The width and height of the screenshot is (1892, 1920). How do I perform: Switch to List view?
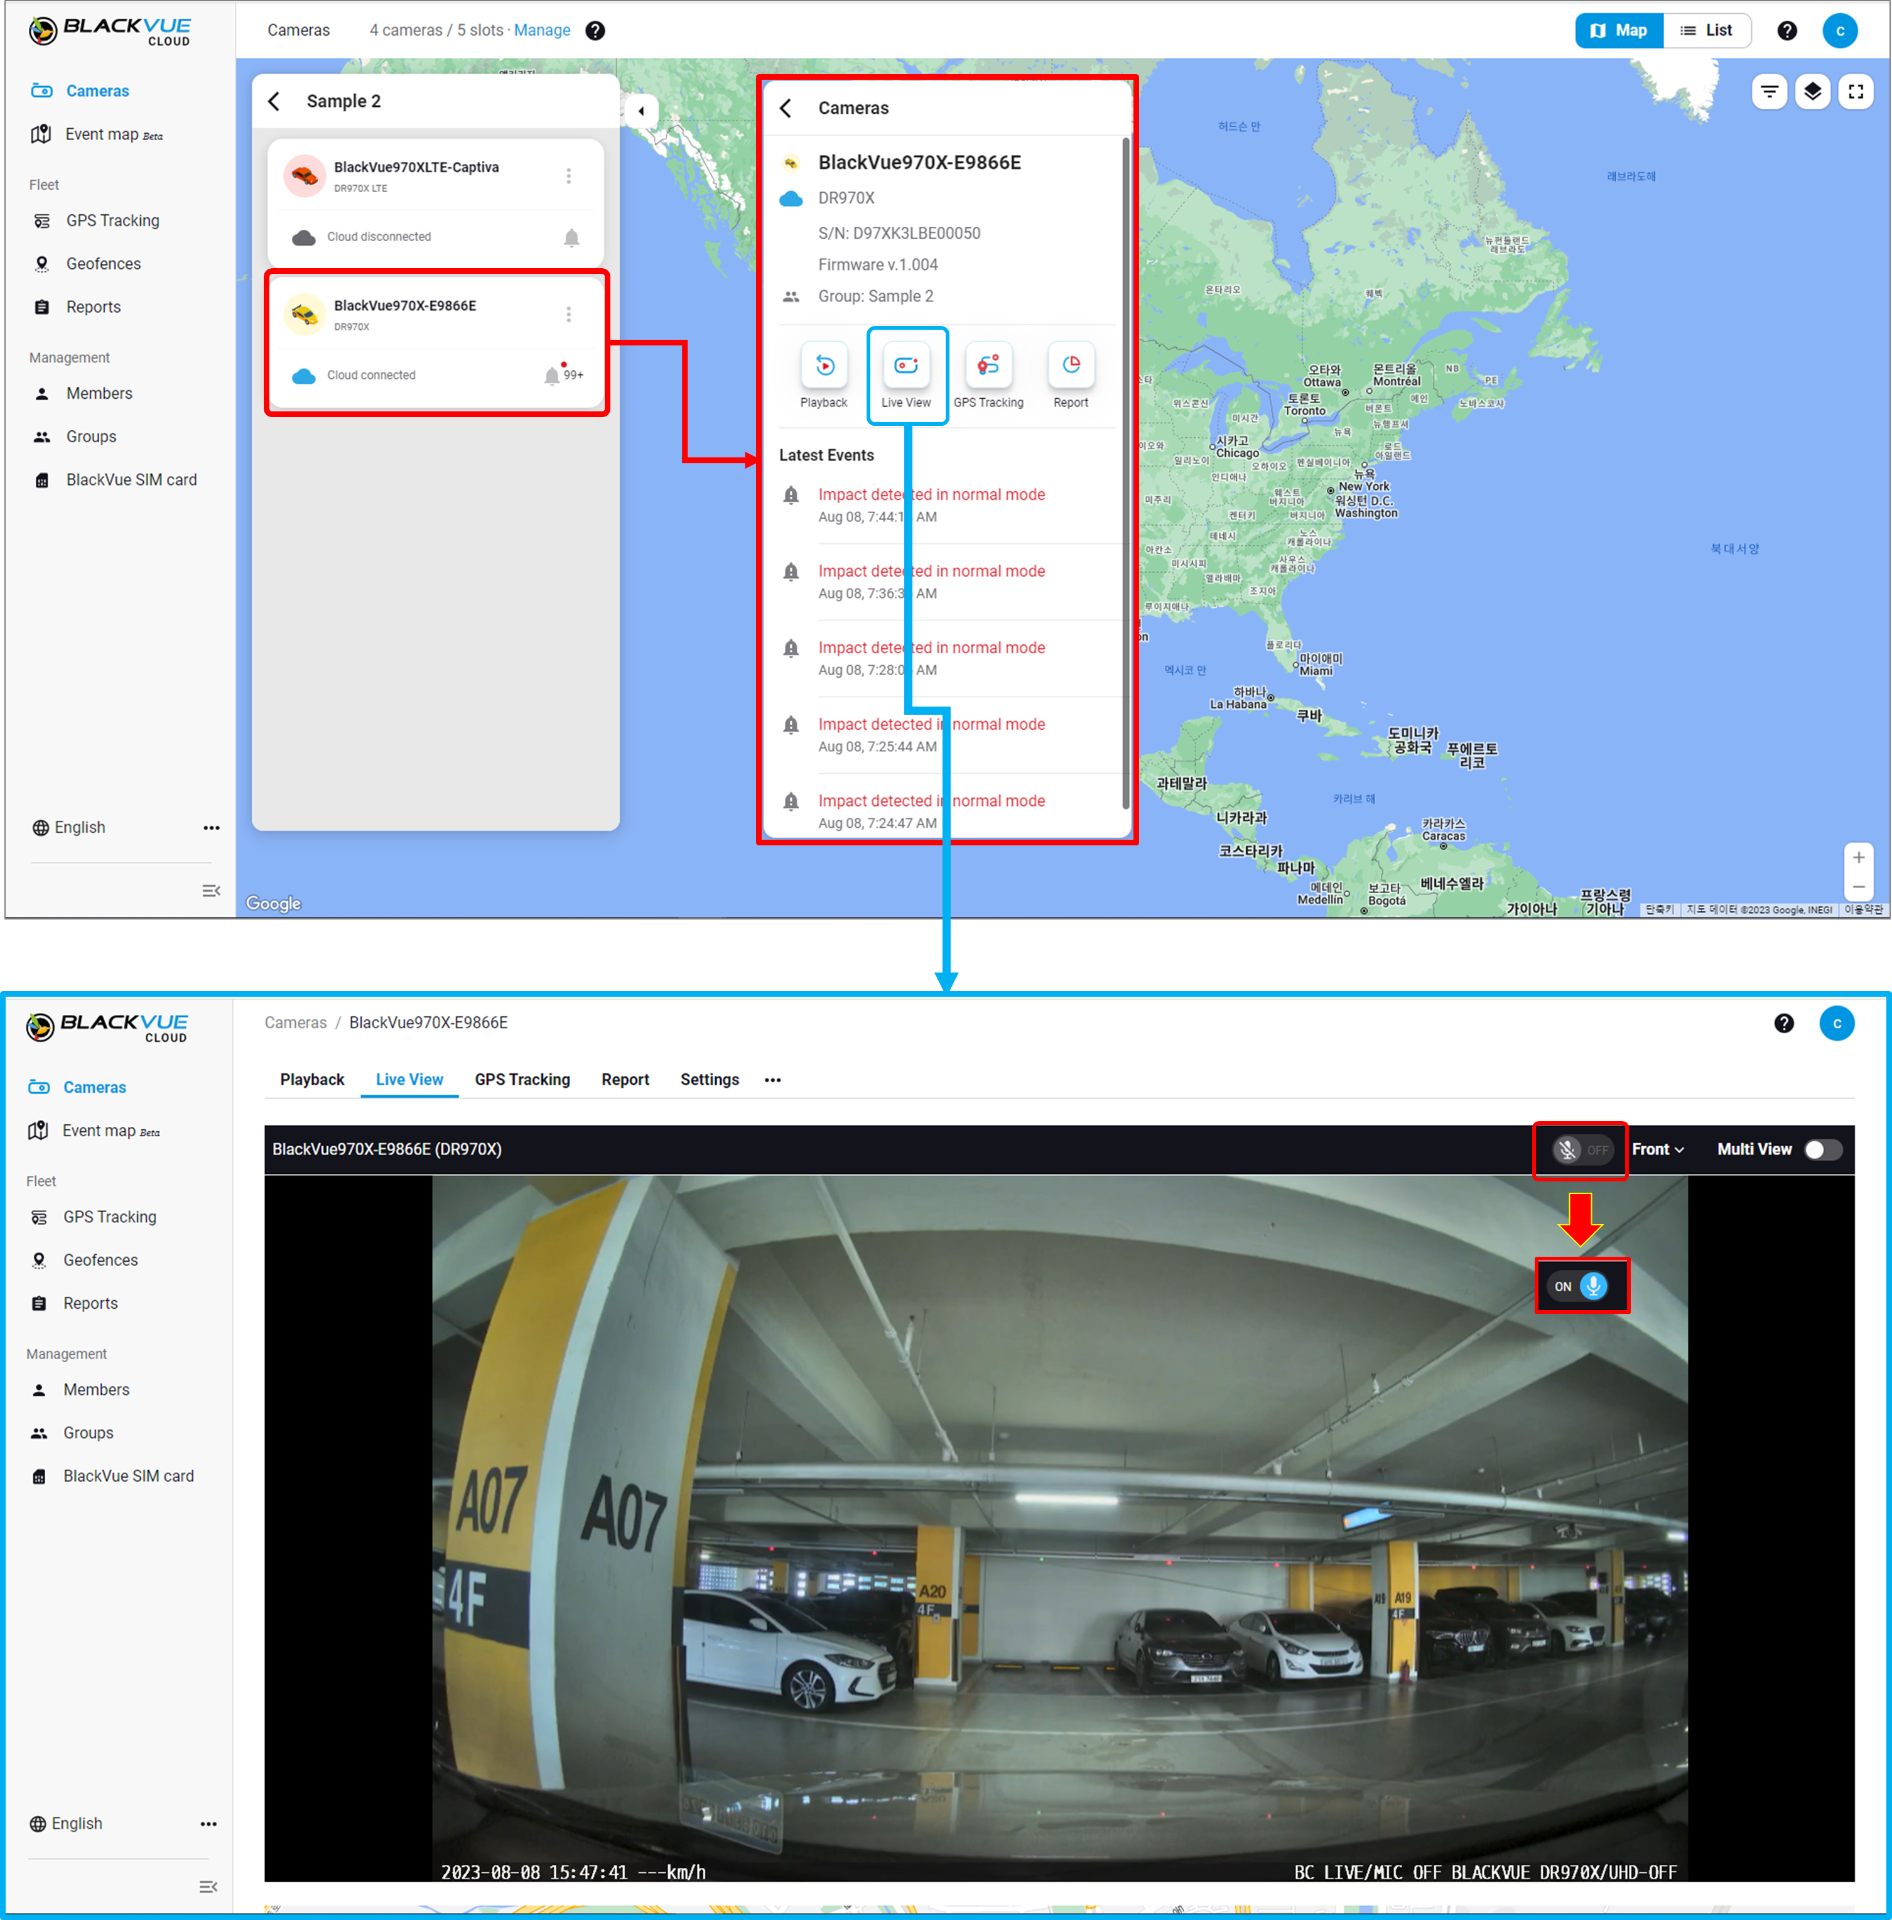[1706, 31]
